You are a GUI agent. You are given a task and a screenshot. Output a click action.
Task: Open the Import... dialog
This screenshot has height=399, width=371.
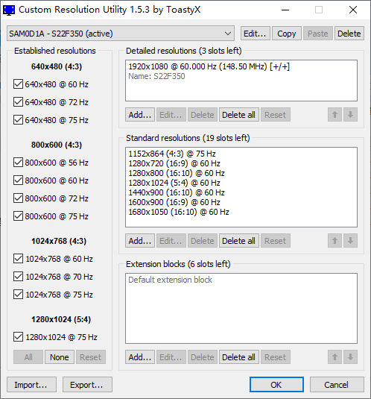[31, 385]
